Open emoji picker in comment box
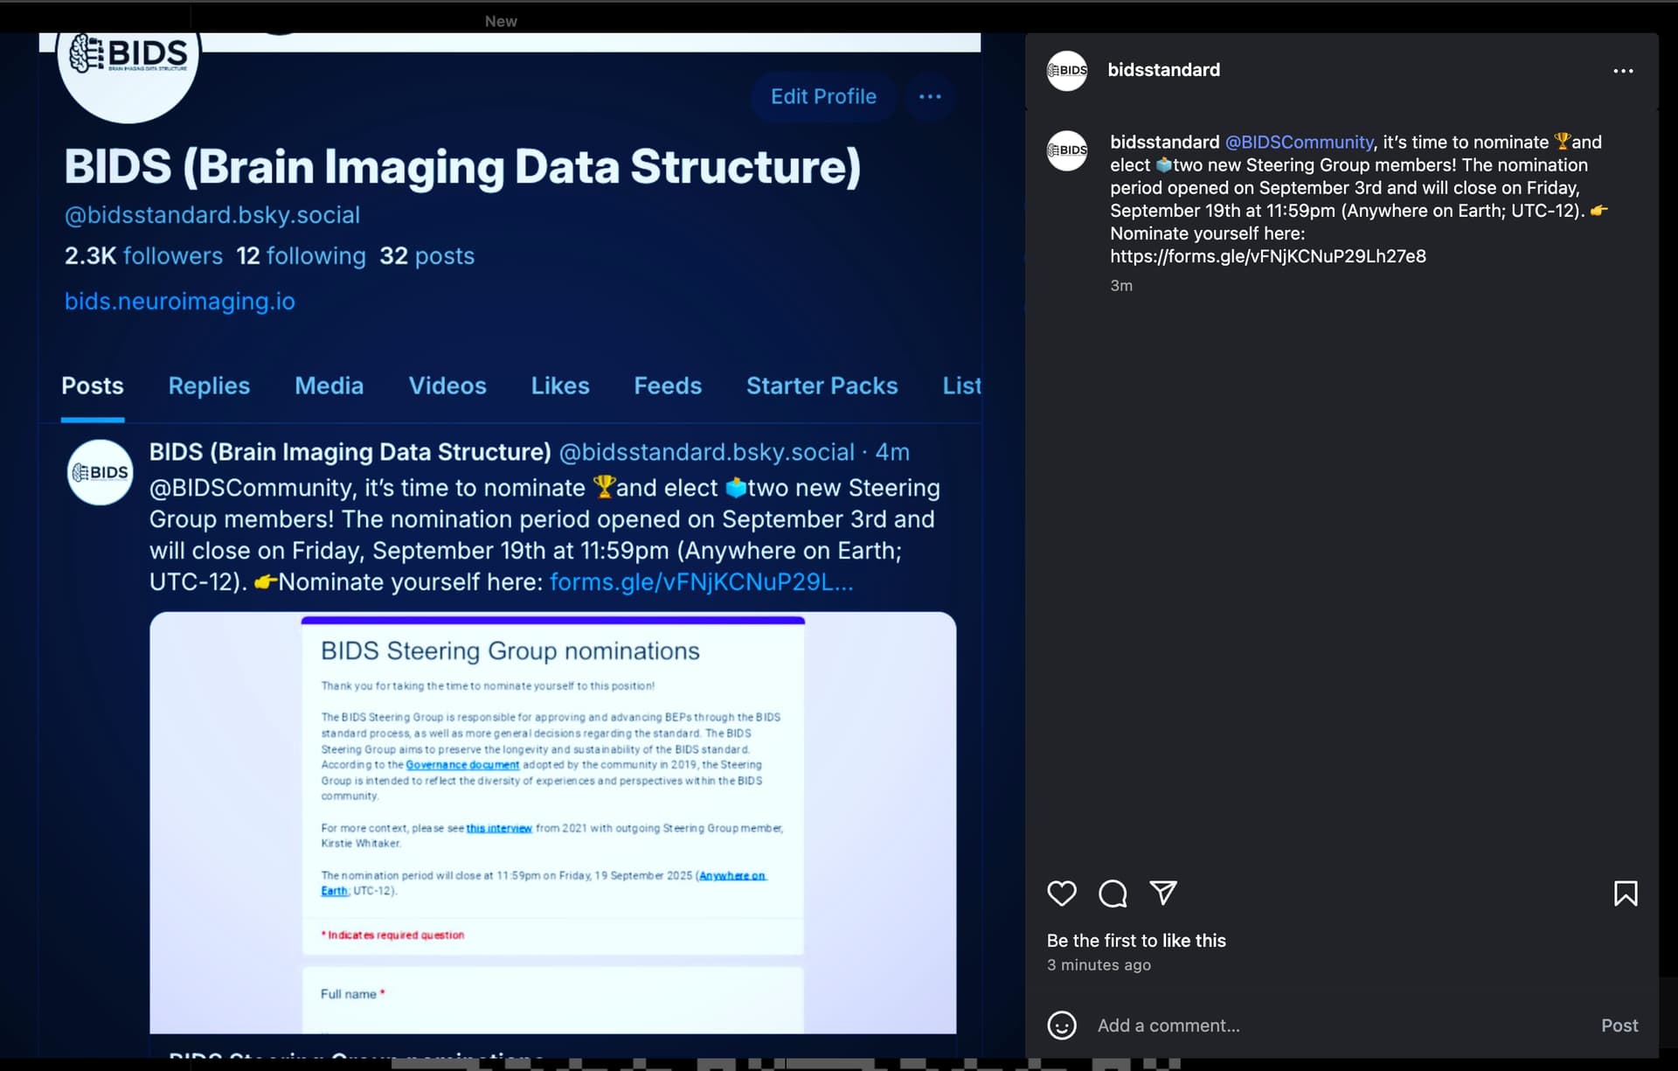 pyautogui.click(x=1062, y=1025)
